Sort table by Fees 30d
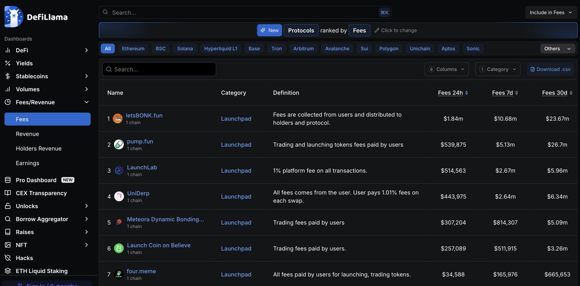The height and width of the screenshot is (286, 580). pos(557,93)
